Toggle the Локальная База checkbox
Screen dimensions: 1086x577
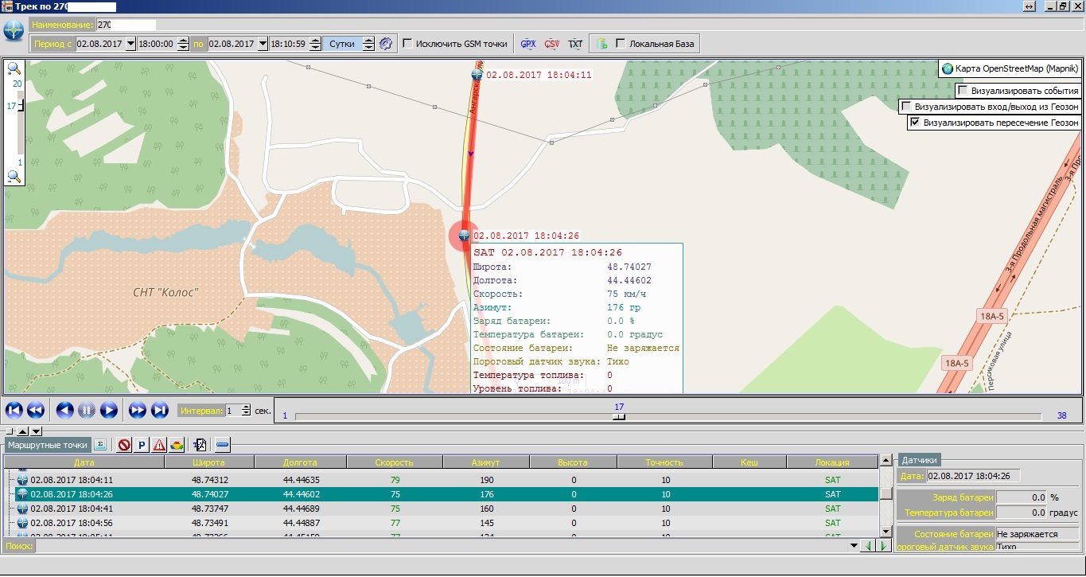coord(621,44)
